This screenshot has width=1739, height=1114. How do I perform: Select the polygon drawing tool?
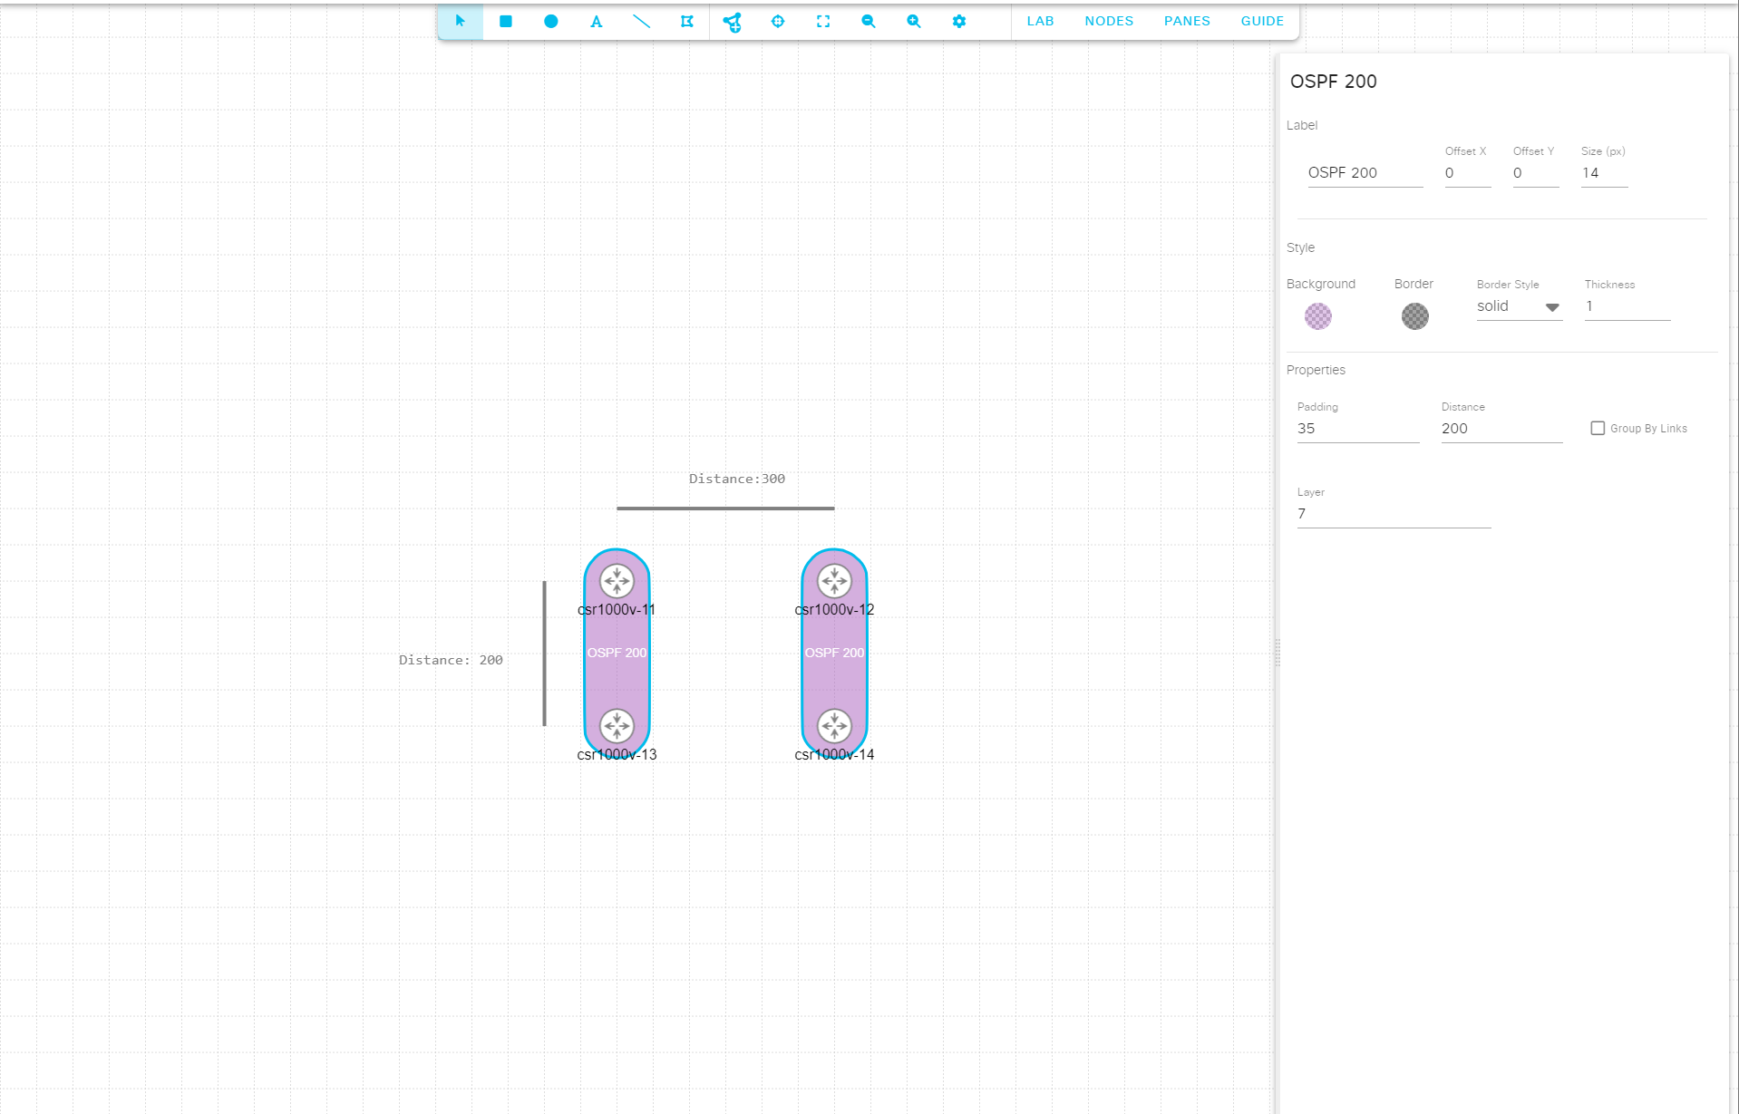pos(686,21)
